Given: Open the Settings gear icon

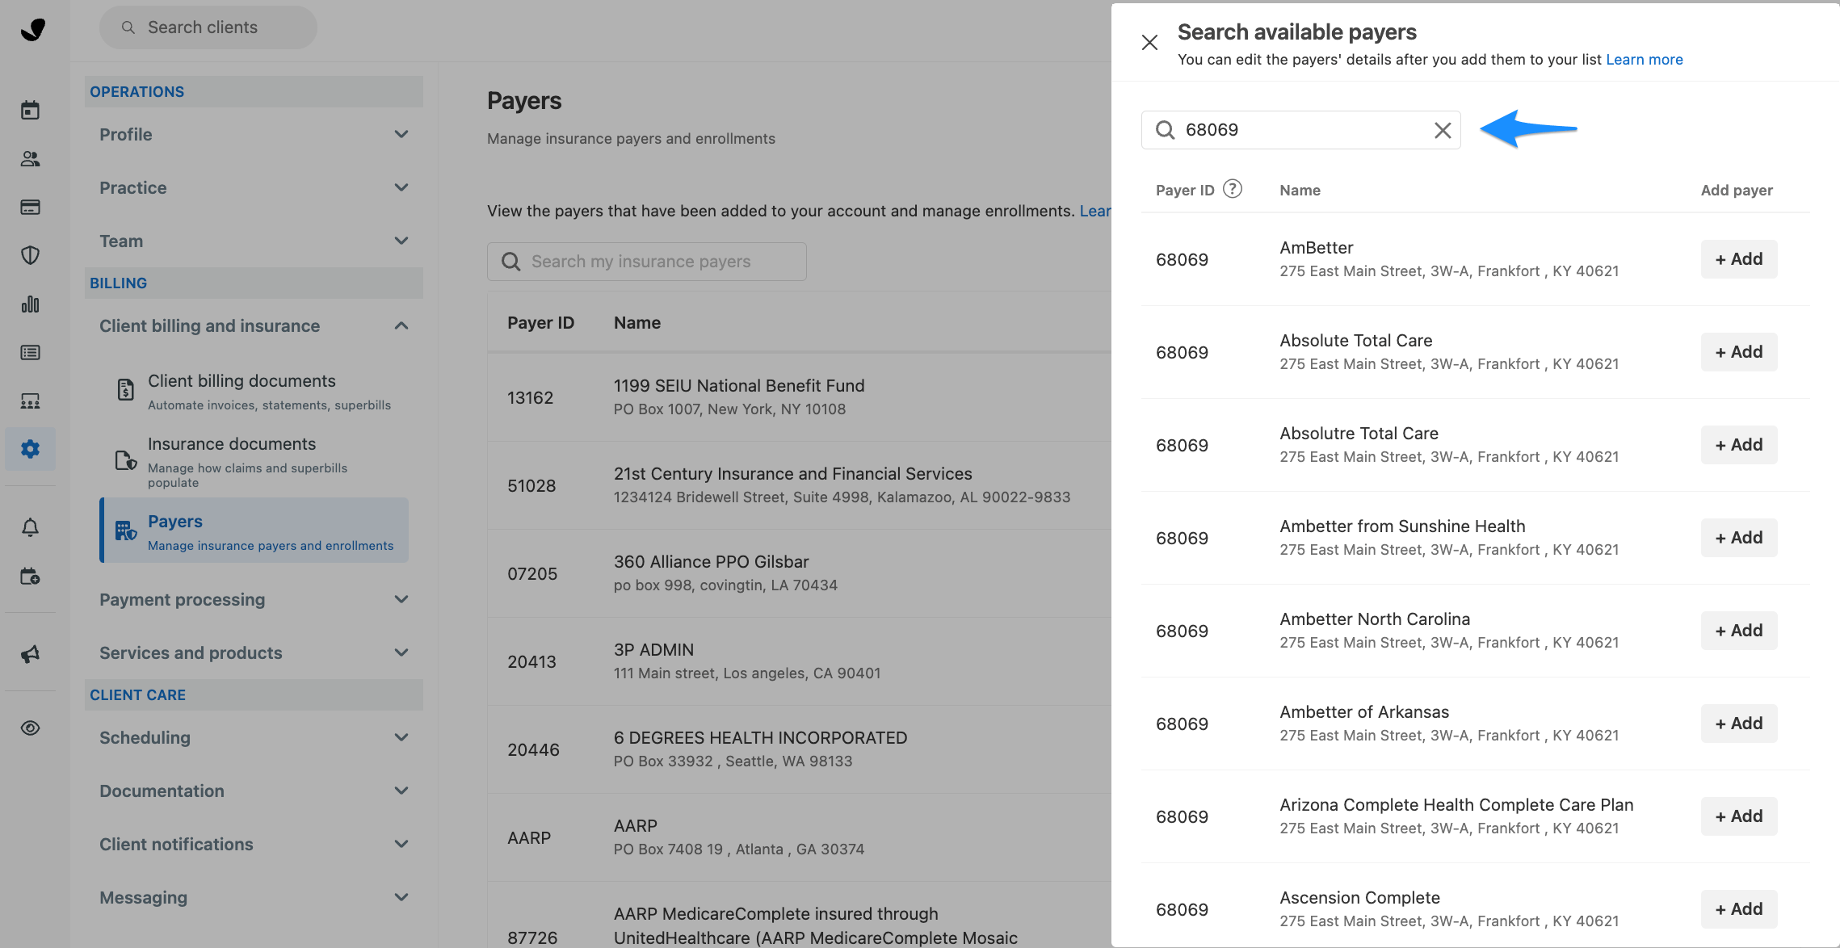Looking at the screenshot, I should point(30,449).
